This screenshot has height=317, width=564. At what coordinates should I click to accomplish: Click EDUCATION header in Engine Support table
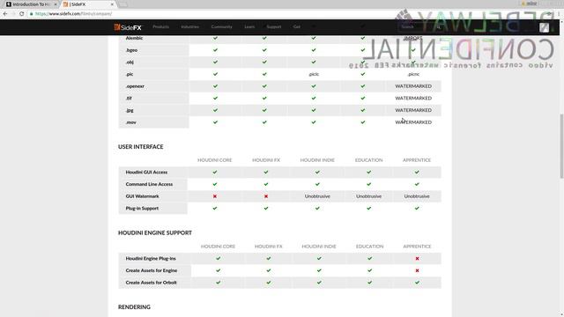(x=370, y=247)
